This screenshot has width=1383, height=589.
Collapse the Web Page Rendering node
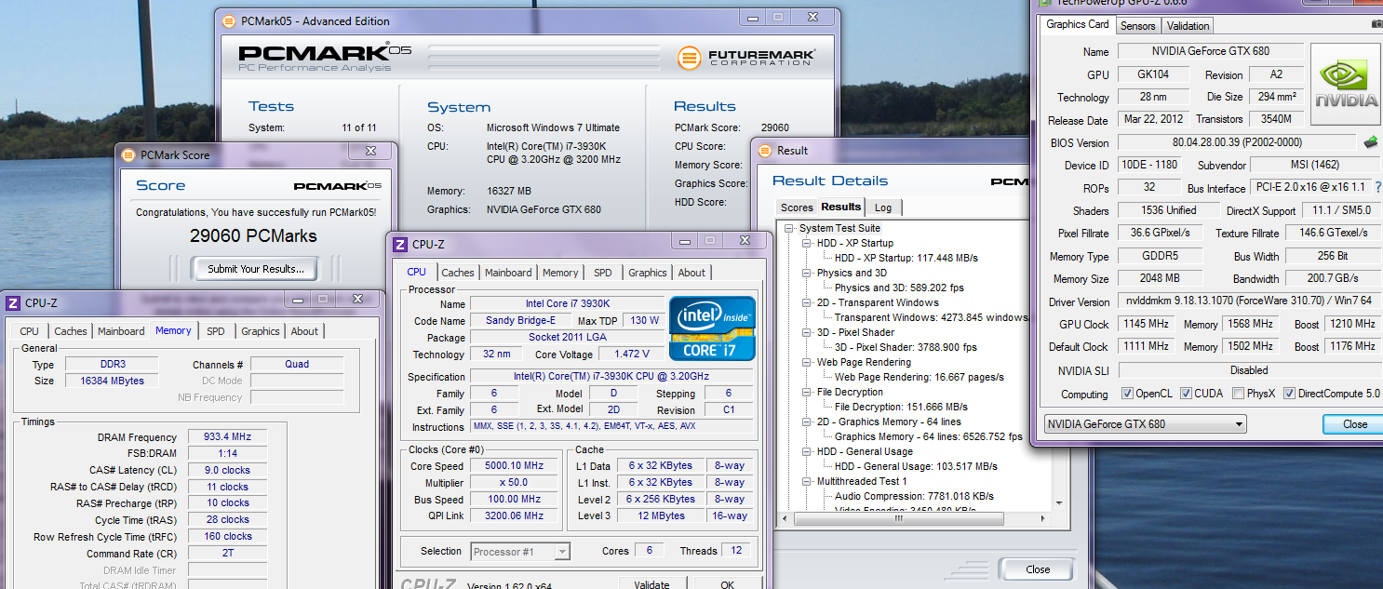(807, 362)
